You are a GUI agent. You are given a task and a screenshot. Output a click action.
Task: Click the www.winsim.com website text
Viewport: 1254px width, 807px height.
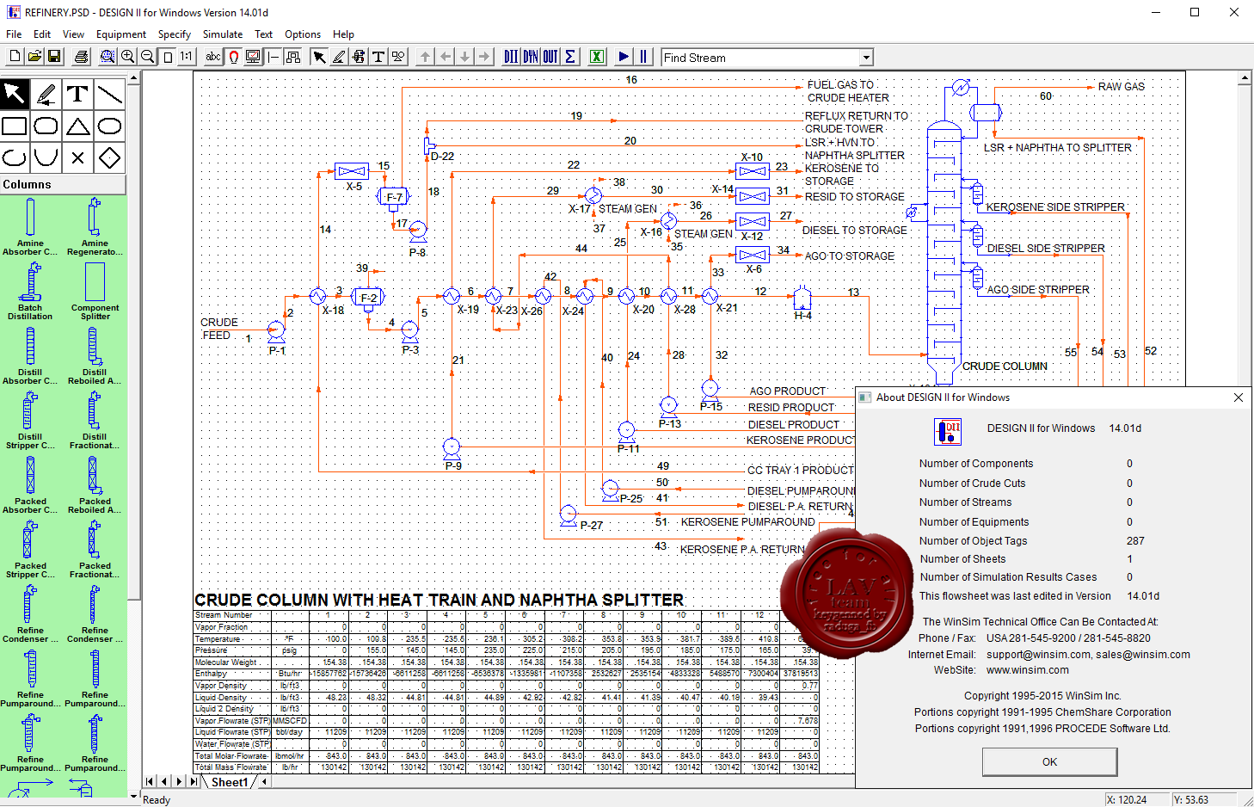click(x=1027, y=670)
